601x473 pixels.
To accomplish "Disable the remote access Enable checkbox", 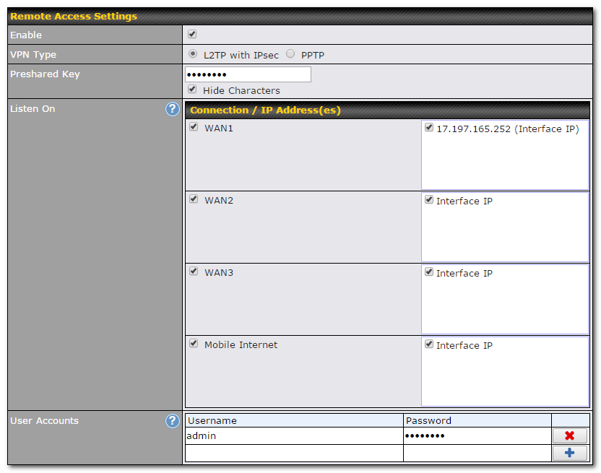I will (x=191, y=33).
